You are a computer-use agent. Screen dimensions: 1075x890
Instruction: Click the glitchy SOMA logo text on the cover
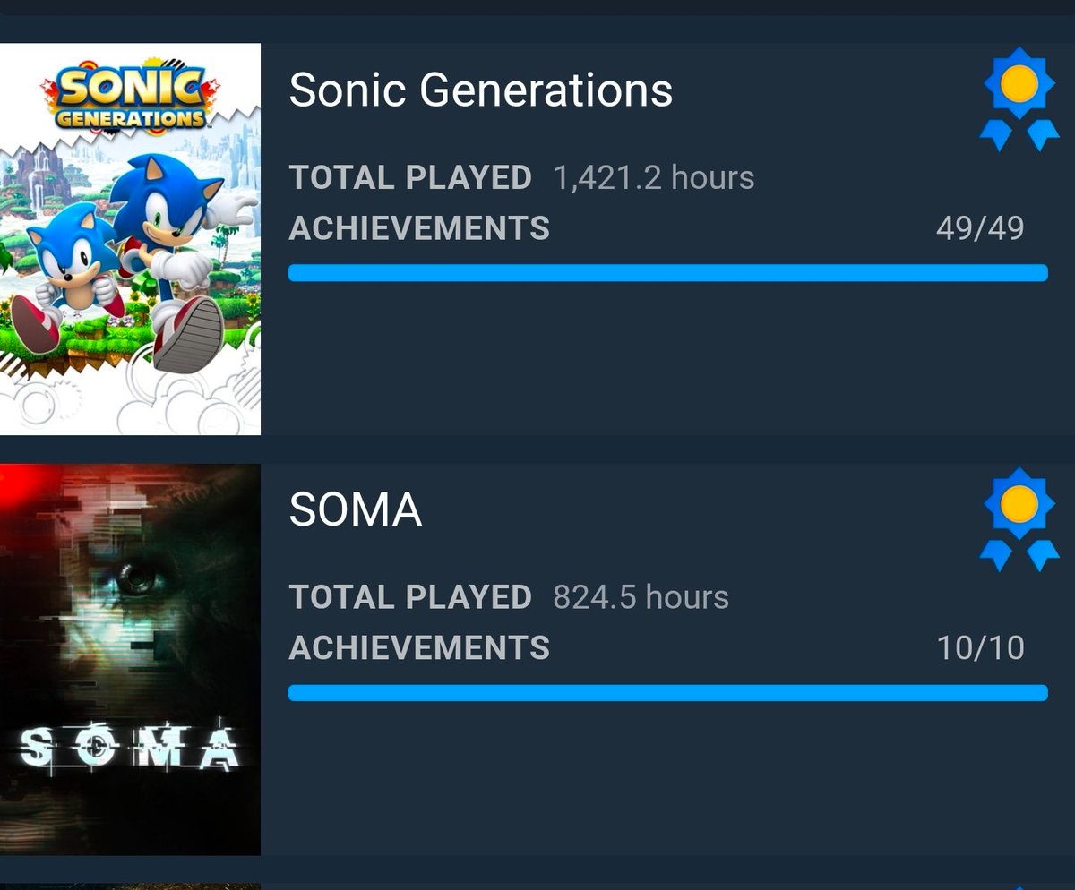click(128, 749)
